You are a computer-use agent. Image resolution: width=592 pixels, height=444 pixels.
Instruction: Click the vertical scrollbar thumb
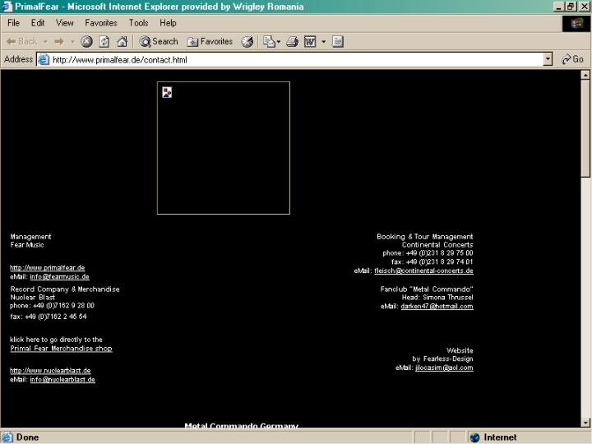point(585,128)
